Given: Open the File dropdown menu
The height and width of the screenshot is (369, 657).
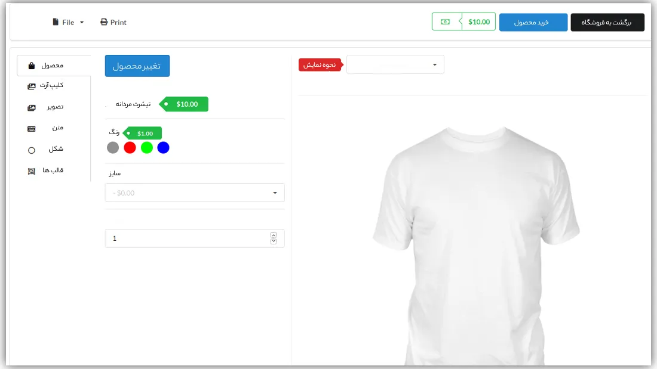Looking at the screenshot, I should pyautogui.click(x=68, y=22).
